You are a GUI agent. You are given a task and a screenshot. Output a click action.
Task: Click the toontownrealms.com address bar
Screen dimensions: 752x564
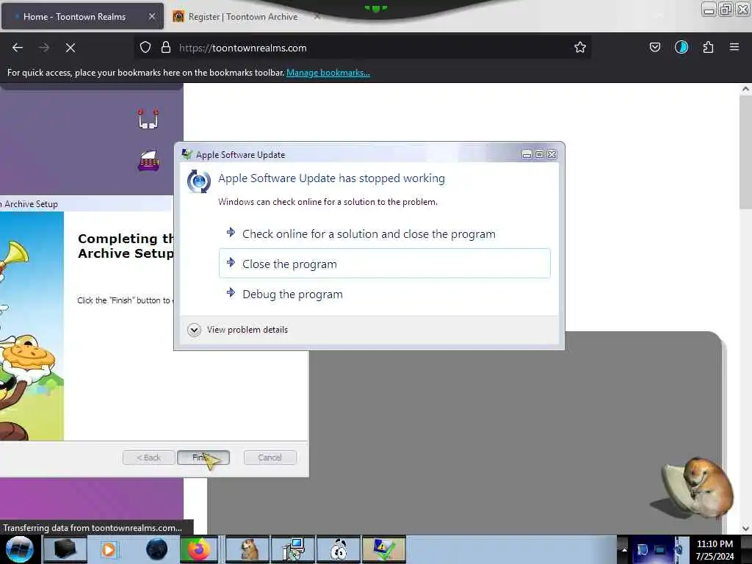click(362, 48)
